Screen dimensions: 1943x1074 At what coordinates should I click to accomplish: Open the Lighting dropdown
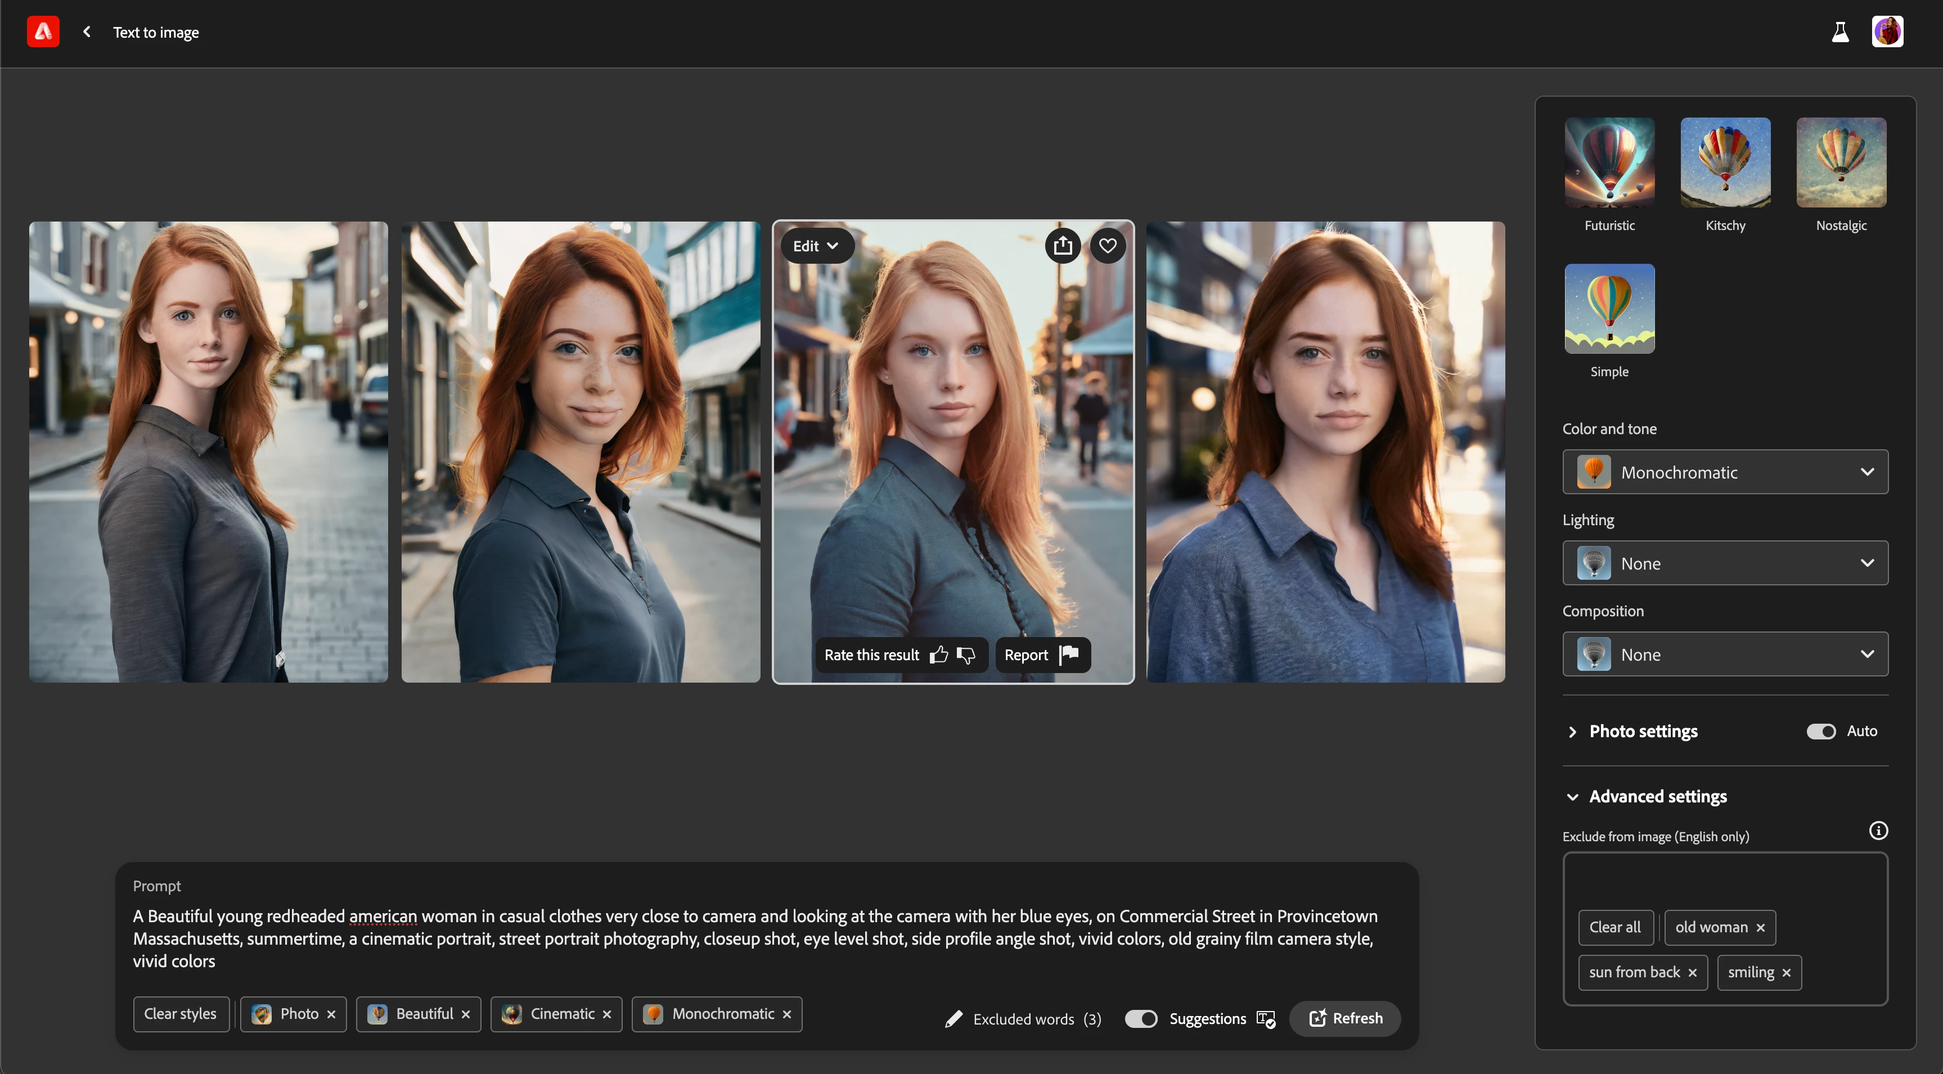coord(1725,563)
